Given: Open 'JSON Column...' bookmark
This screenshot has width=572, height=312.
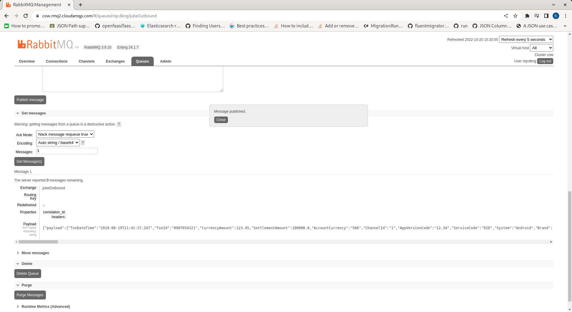Looking at the screenshot, I should tap(492, 26).
